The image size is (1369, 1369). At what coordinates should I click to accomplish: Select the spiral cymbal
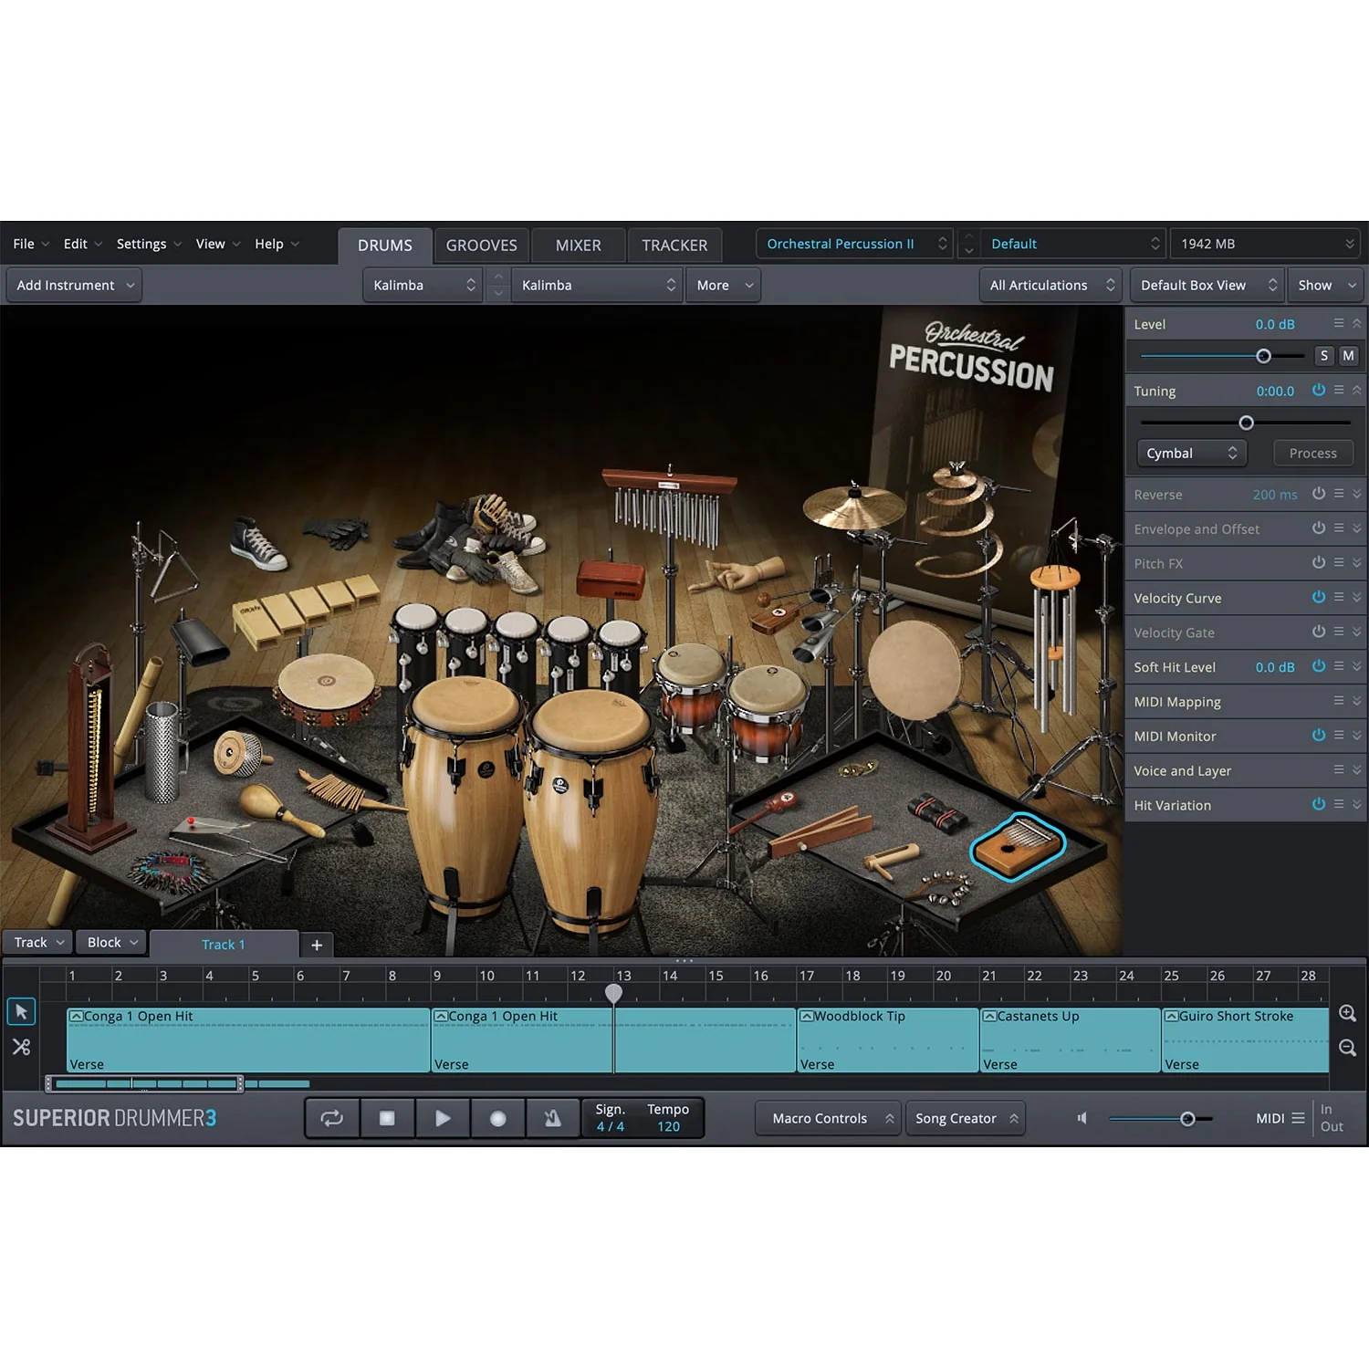click(x=958, y=520)
